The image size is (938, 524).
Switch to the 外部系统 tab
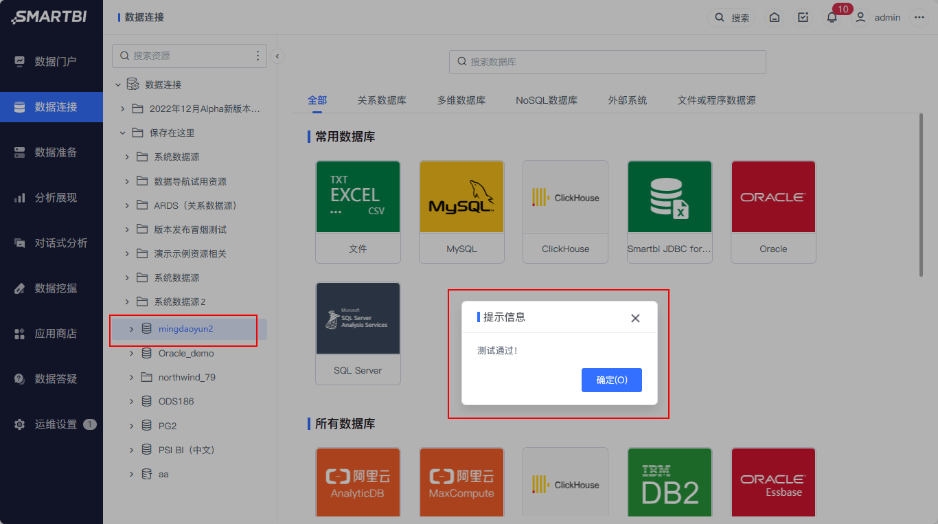click(628, 100)
